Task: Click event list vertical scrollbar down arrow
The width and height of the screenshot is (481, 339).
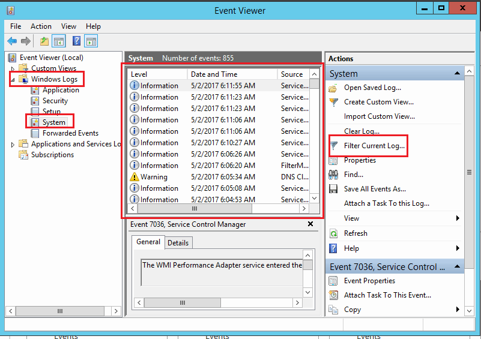Action: (315, 199)
